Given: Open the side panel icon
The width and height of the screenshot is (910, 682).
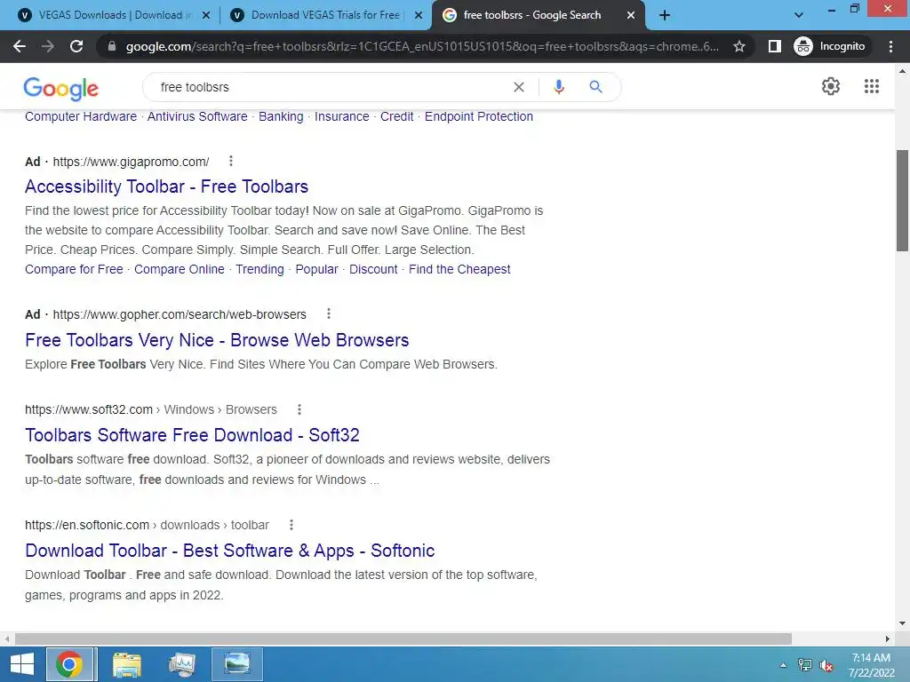Looking at the screenshot, I should 774,46.
